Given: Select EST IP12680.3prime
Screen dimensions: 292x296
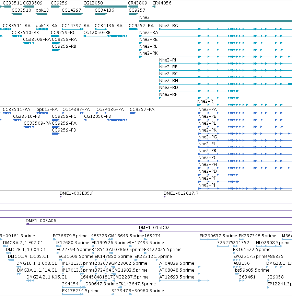Looking at the screenshot, I should pyautogui.click(x=73, y=242).
